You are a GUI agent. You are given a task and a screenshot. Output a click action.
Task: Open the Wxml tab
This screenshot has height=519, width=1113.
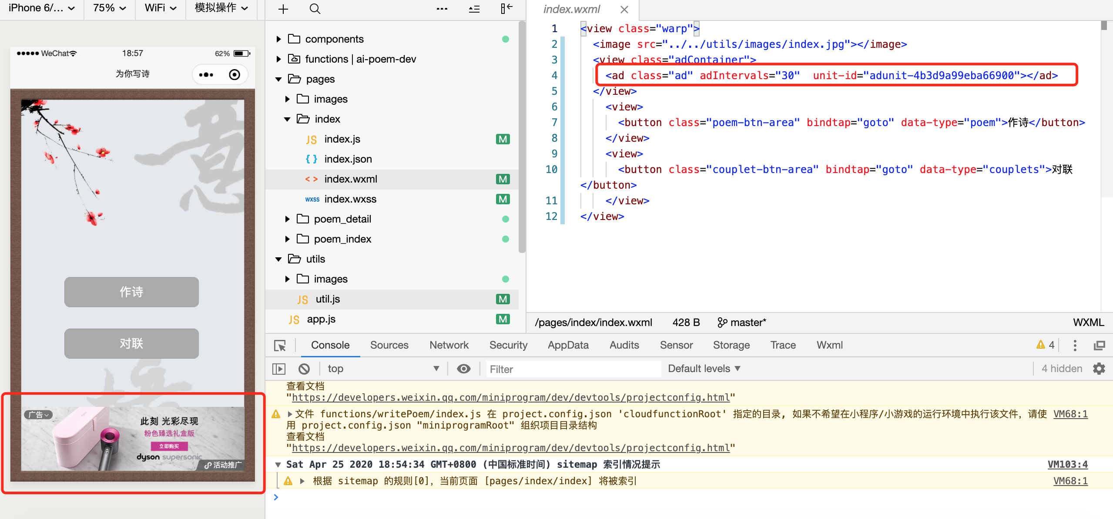(829, 345)
